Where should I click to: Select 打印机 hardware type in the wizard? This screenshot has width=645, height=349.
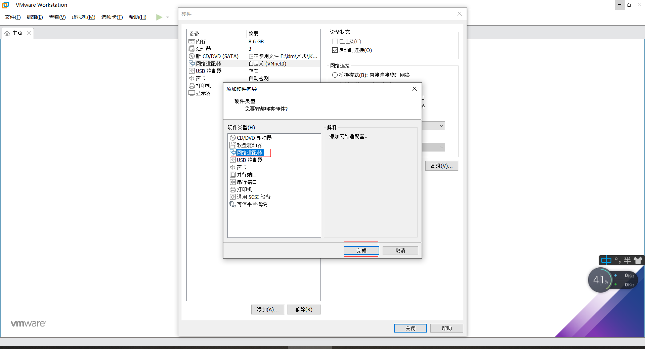tap(244, 189)
